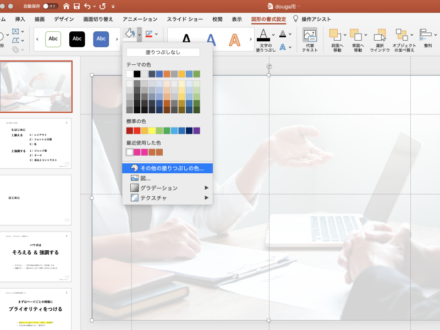Pick the purple standard color swatch

coord(196,130)
